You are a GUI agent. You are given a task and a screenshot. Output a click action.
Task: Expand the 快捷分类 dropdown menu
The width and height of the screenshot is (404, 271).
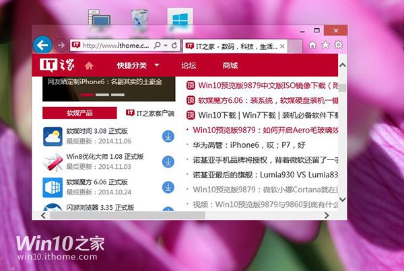(x=137, y=66)
